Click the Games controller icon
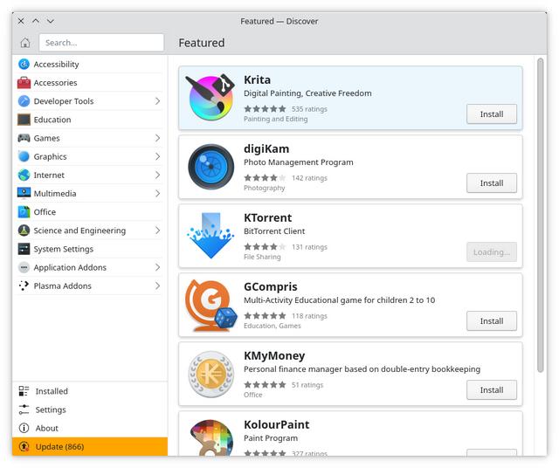 click(24, 138)
